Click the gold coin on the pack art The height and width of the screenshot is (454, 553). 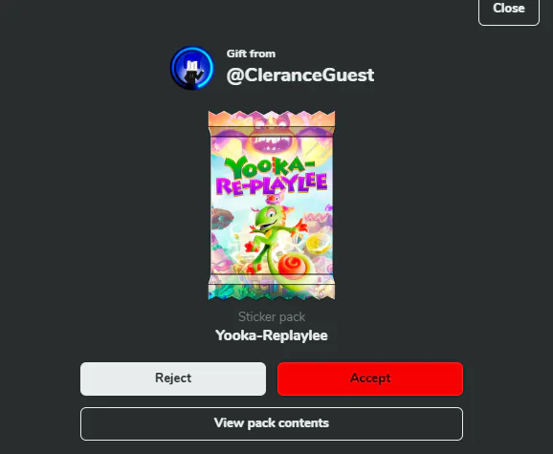pos(318,244)
